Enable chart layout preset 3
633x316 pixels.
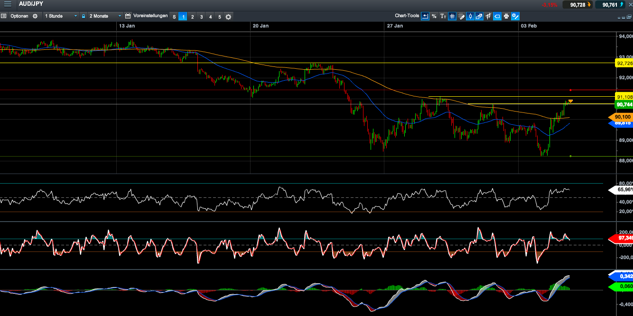pyautogui.click(x=201, y=16)
